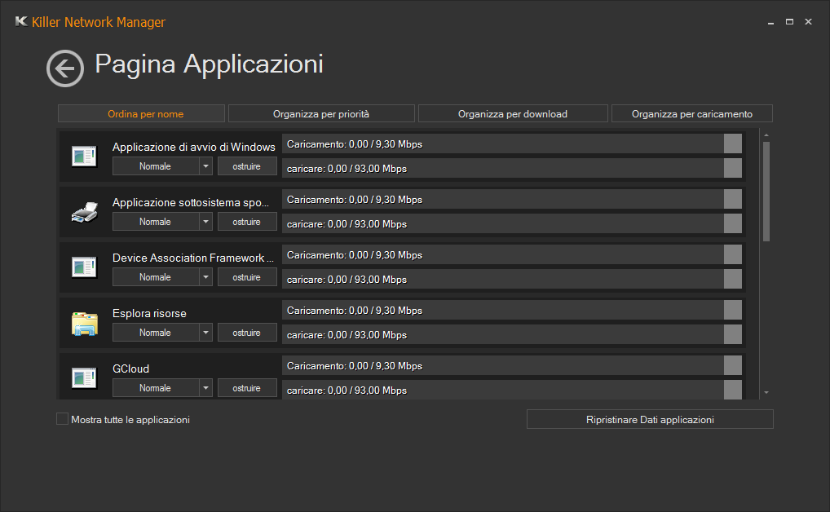The height and width of the screenshot is (512, 830).
Task: Click the scroll down arrow of the list
Action: pyautogui.click(x=766, y=393)
